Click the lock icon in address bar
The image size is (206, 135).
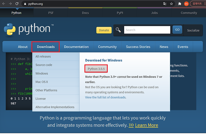point(25,4)
